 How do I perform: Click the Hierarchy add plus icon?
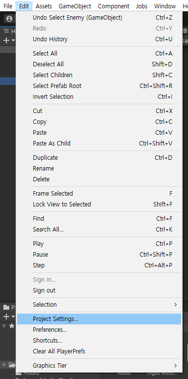(x=6, y=40)
